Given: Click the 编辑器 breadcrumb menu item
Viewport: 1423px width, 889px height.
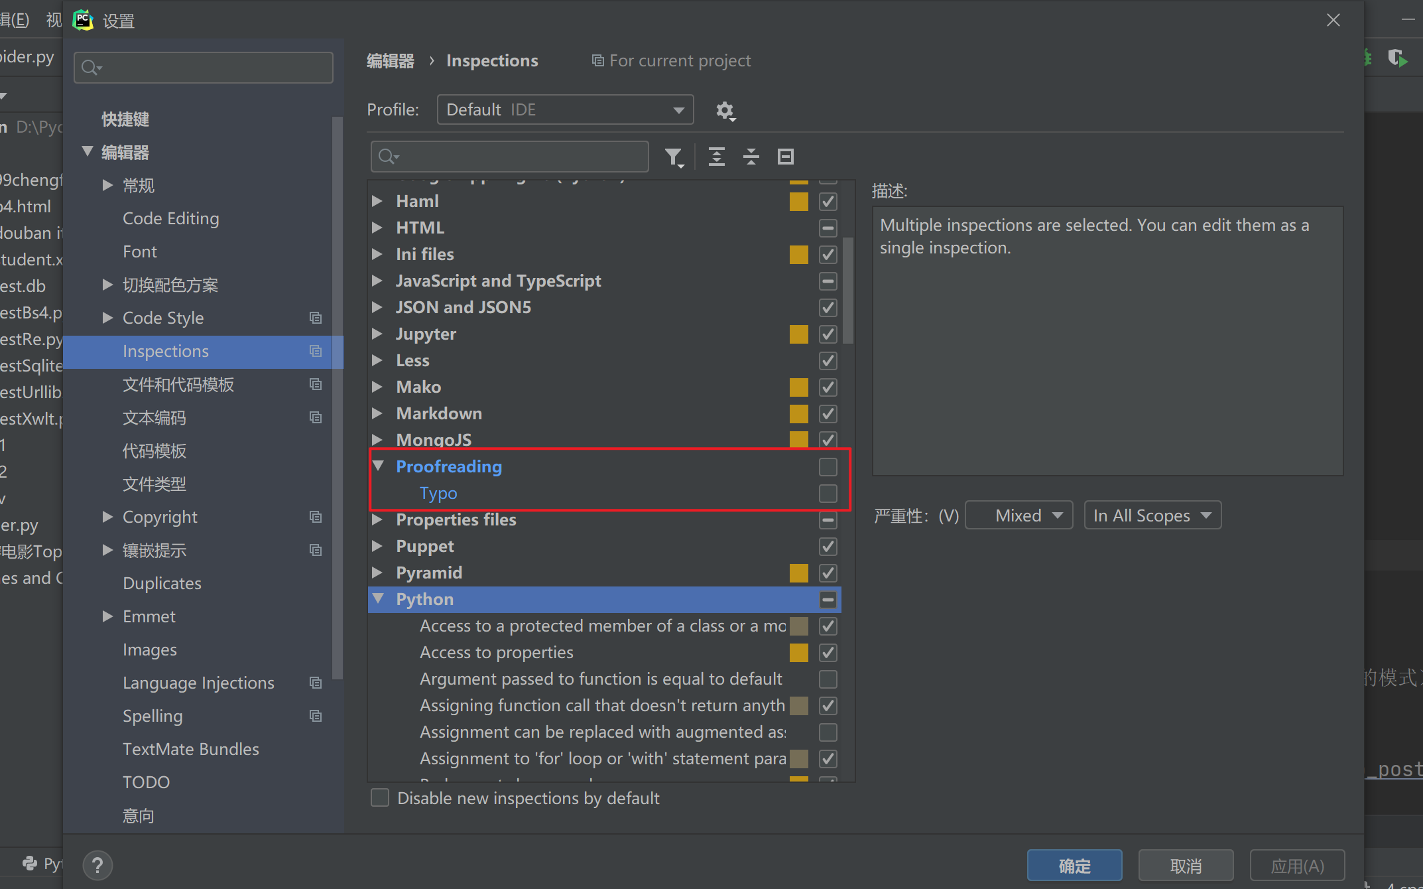Looking at the screenshot, I should pos(393,60).
